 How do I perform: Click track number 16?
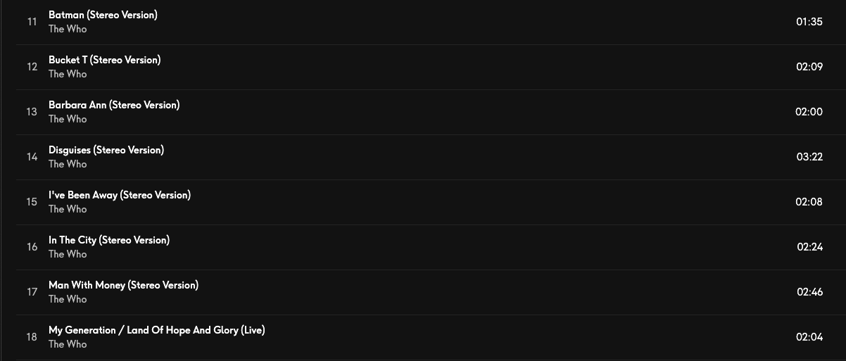click(x=32, y=247)
